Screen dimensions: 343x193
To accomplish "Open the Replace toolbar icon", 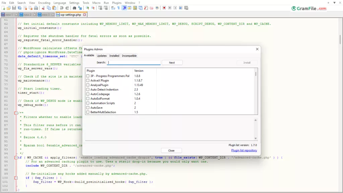I will click(x=80, y=8).
